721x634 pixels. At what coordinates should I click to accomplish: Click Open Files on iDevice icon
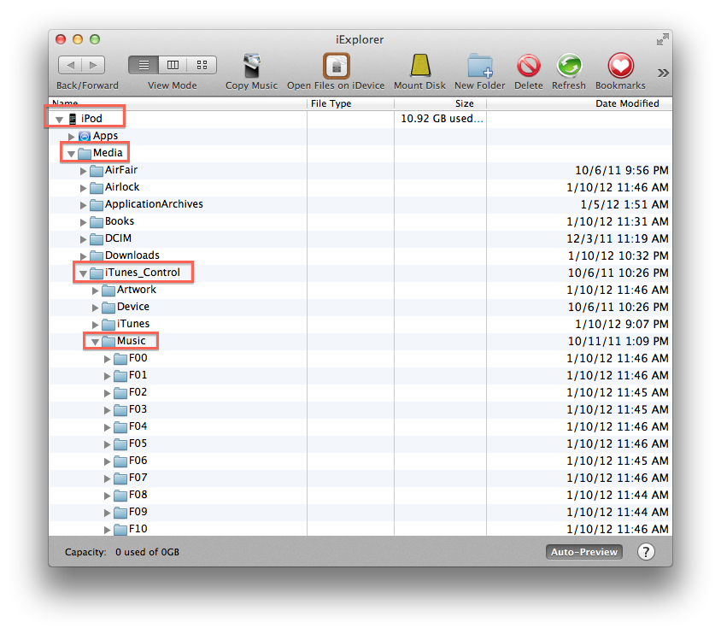coord(336,66)
